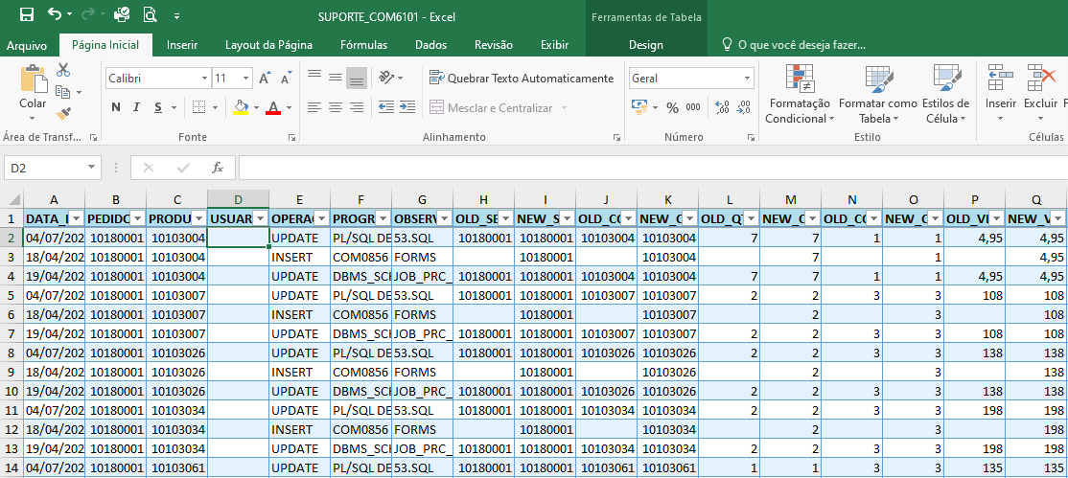This screenshot has height=478, width=1068.
Task: Switch to Layout da Página tab
Action: (269, 45)
